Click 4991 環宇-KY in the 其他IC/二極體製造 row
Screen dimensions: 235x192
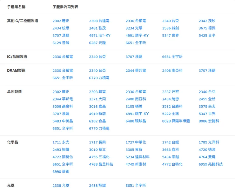(x=137, y=36)
